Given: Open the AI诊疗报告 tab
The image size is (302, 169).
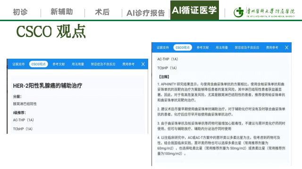Looking at the screenshot, I should pyautogui.click(x=146, y=13).
